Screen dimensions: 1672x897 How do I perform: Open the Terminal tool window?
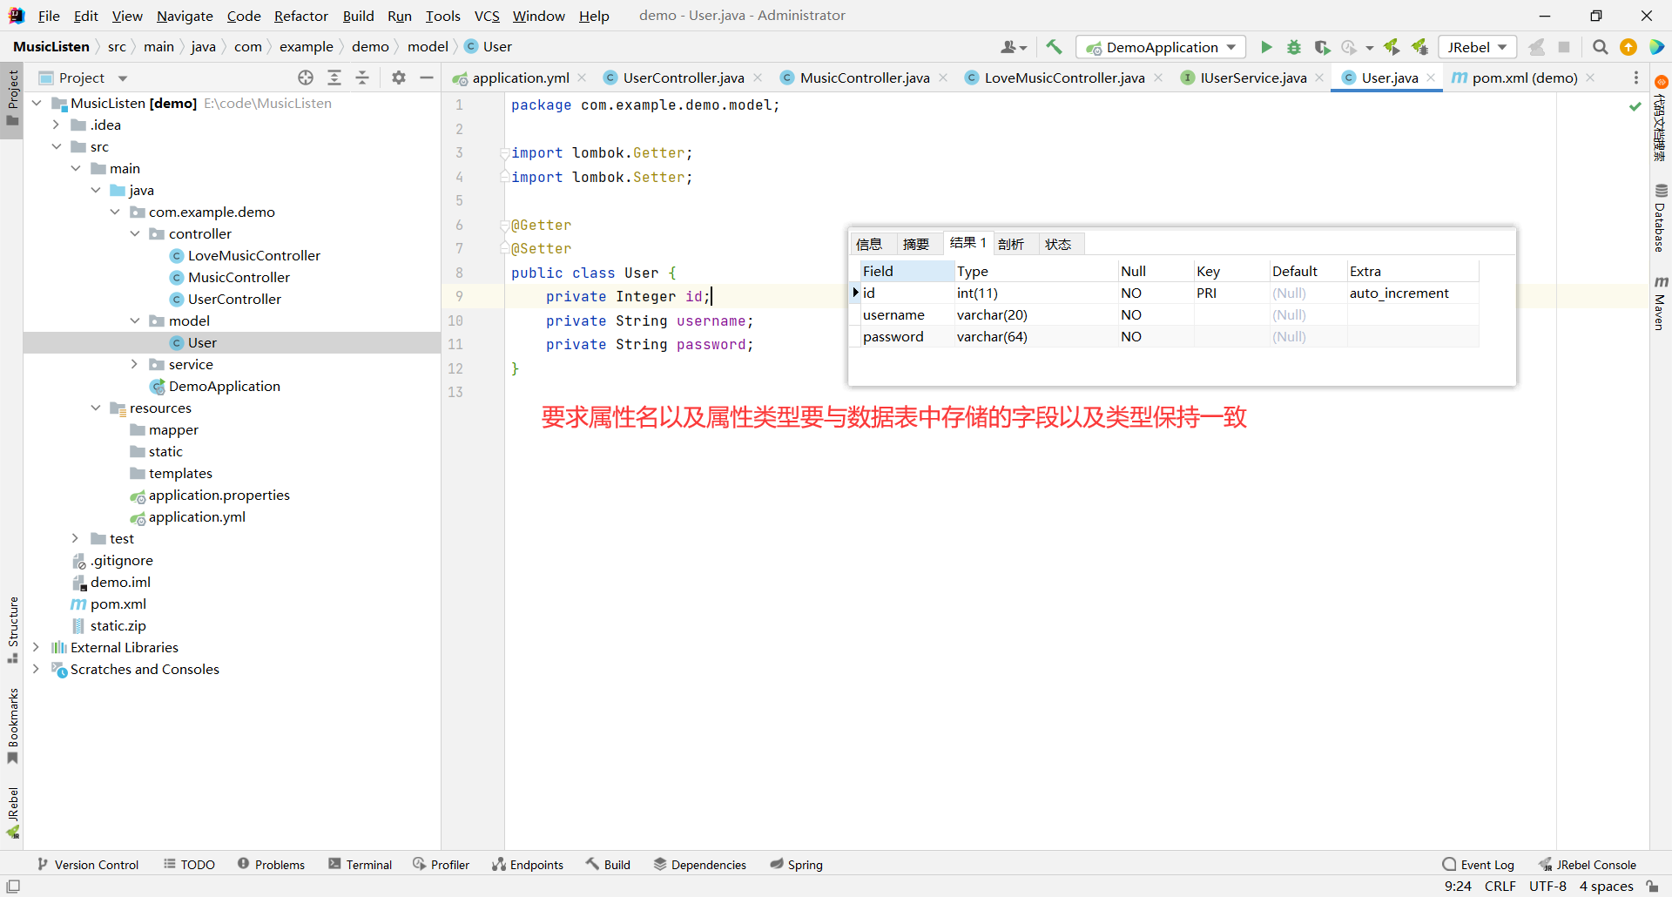coord(361,864)
